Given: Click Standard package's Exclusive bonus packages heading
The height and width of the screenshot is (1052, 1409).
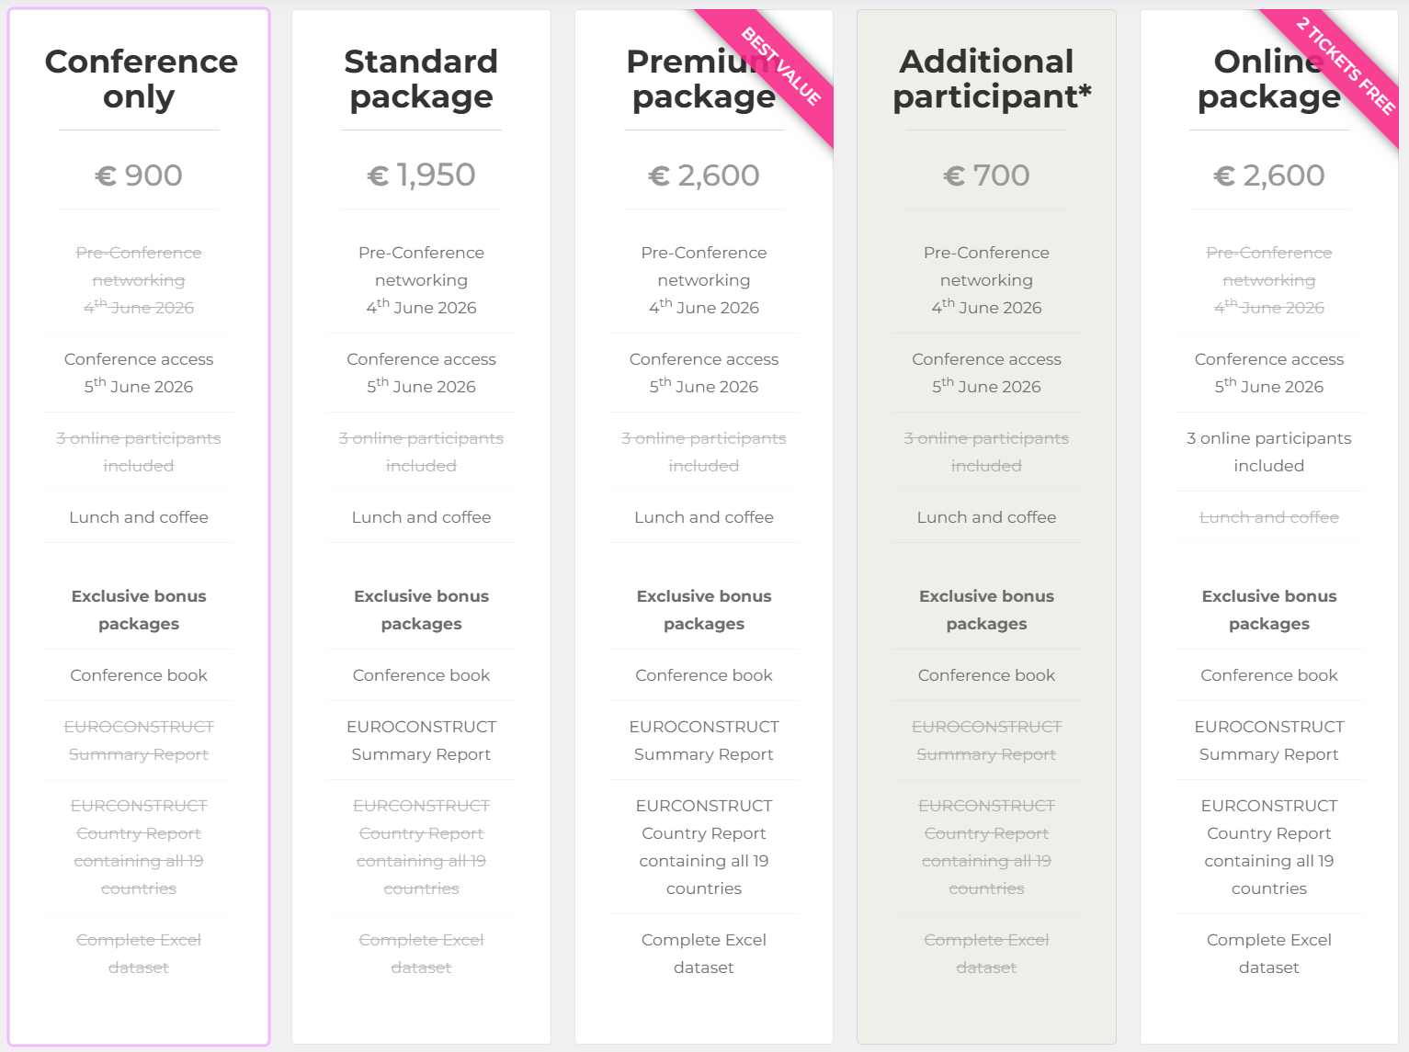Looking at the screenshot, I should point(421,610).
